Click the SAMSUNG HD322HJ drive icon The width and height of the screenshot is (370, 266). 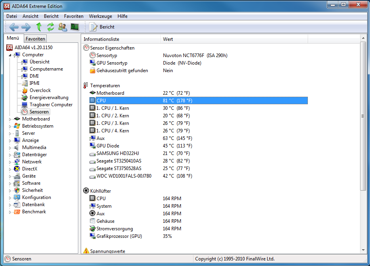[x=93, y=154]
